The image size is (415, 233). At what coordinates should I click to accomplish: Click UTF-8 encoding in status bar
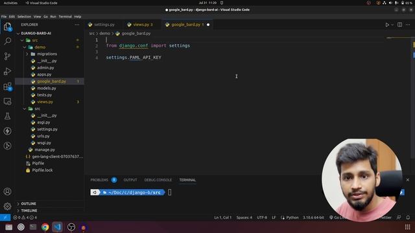[262, 217]
